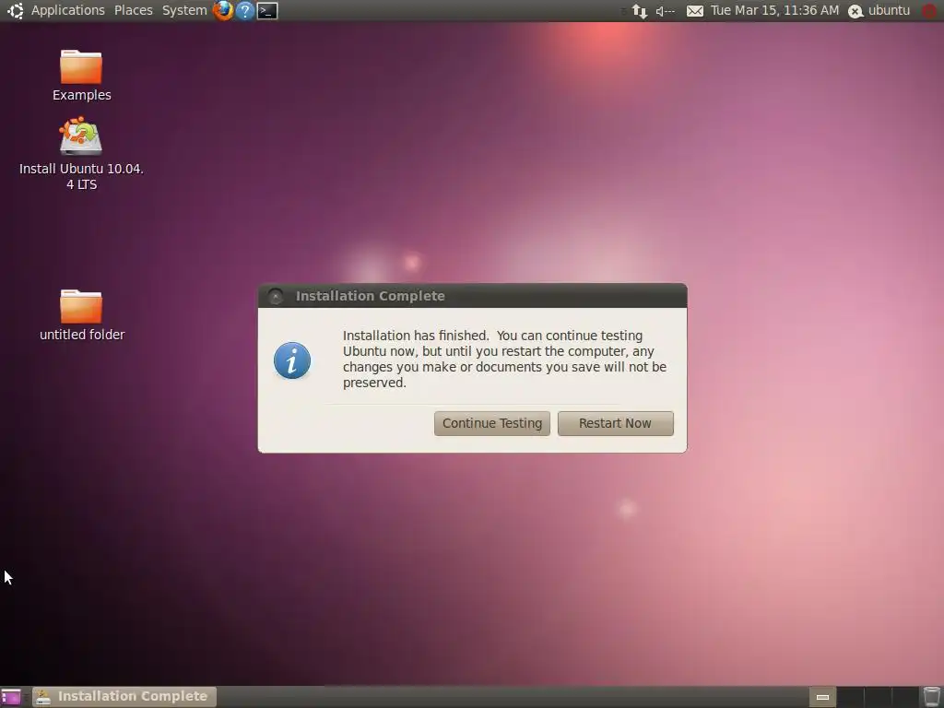Screen dimensions: 944x708
Task: Open the Help icon in top panel
Action: click(245, 10)
